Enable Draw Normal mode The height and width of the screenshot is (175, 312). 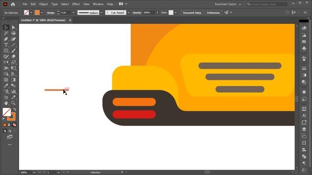pos(5,131)
